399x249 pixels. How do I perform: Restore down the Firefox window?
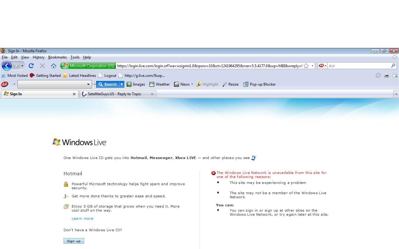click(384, 51)
